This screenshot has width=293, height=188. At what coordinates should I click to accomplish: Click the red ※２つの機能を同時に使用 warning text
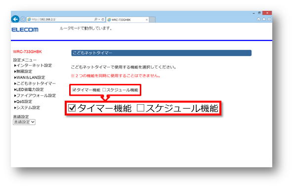coord(116,76)
